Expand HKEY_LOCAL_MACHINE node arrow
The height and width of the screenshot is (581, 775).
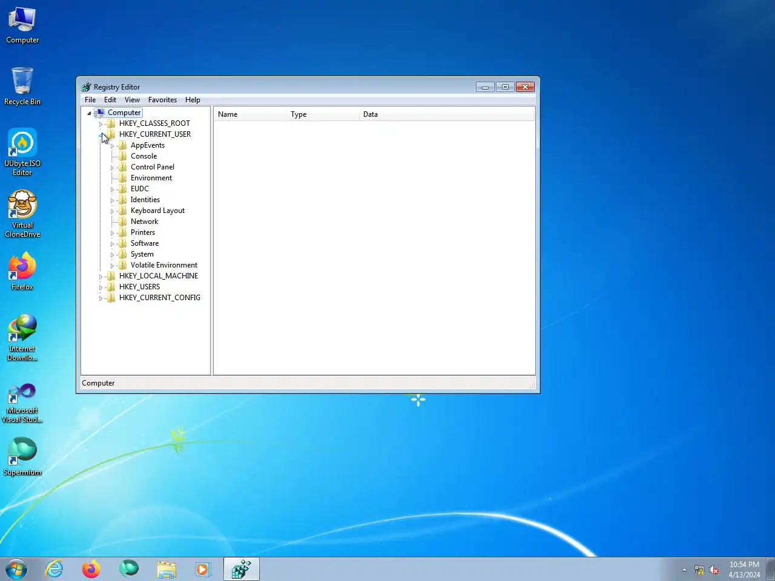coord(101,276)
